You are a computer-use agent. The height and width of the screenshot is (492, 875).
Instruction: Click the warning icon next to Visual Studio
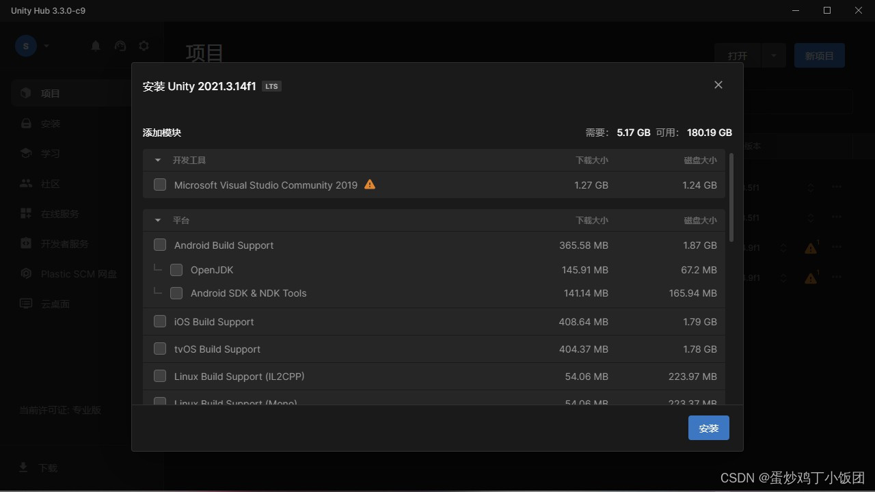(370, 184)
